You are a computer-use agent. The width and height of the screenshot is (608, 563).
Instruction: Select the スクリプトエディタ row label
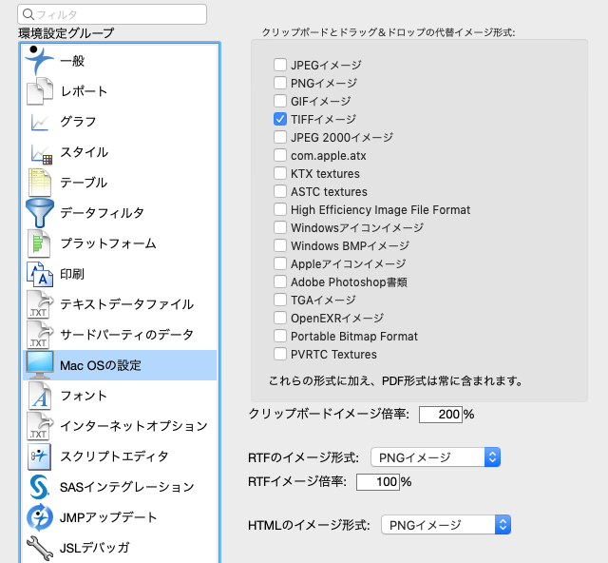pyautogui.click(x=114, y=456)
